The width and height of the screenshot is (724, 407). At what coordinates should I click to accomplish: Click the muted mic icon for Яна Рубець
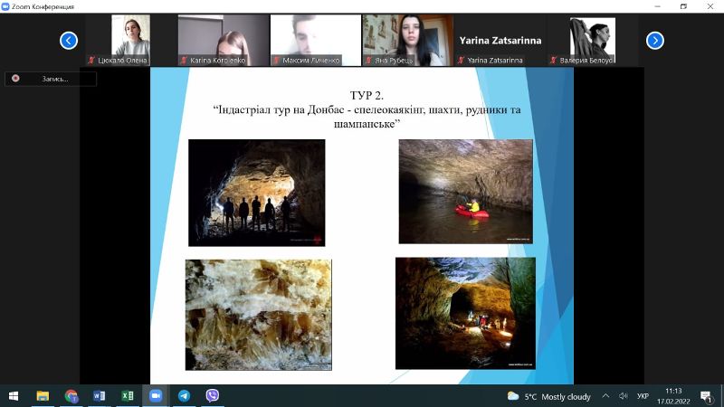(368, 60)
